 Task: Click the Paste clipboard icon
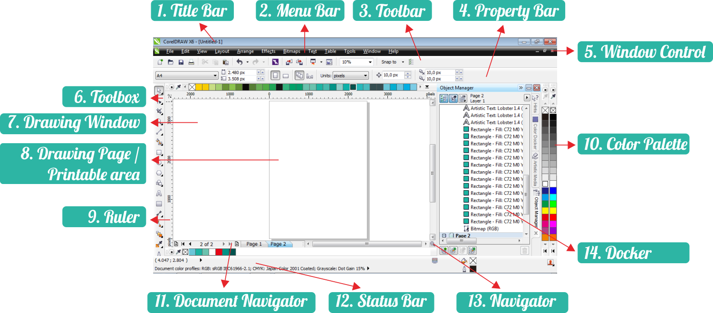[226, 62]
